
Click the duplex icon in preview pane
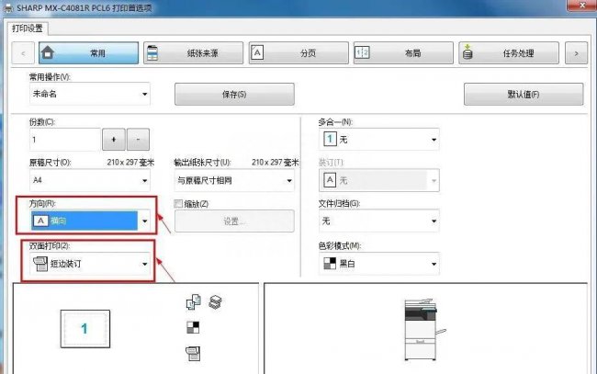coord(193,354)
